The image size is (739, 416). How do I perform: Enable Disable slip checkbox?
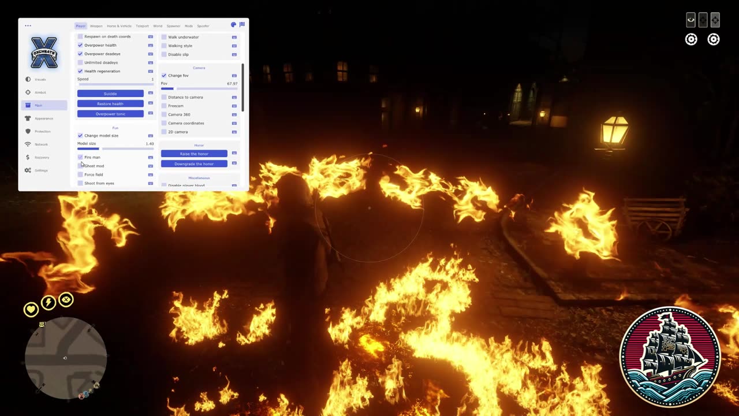pos(164,54)
